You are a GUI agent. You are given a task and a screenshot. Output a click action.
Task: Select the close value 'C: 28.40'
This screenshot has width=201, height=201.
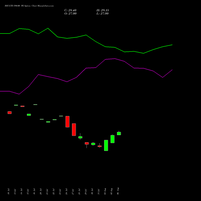coord(70,10)
